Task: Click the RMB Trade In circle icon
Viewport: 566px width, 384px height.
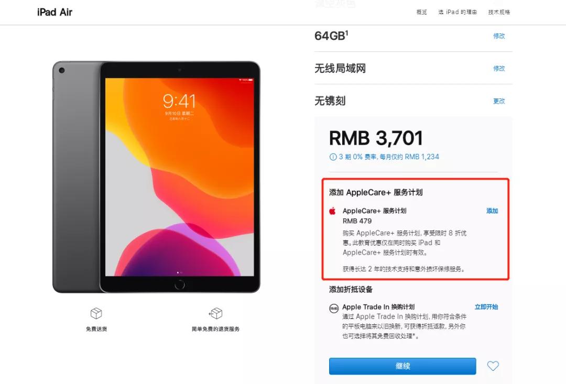Action: point(334,308)
